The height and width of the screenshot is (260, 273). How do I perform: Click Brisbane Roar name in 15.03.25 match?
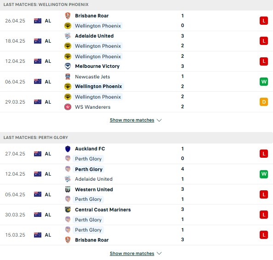(x=92, y=240)
